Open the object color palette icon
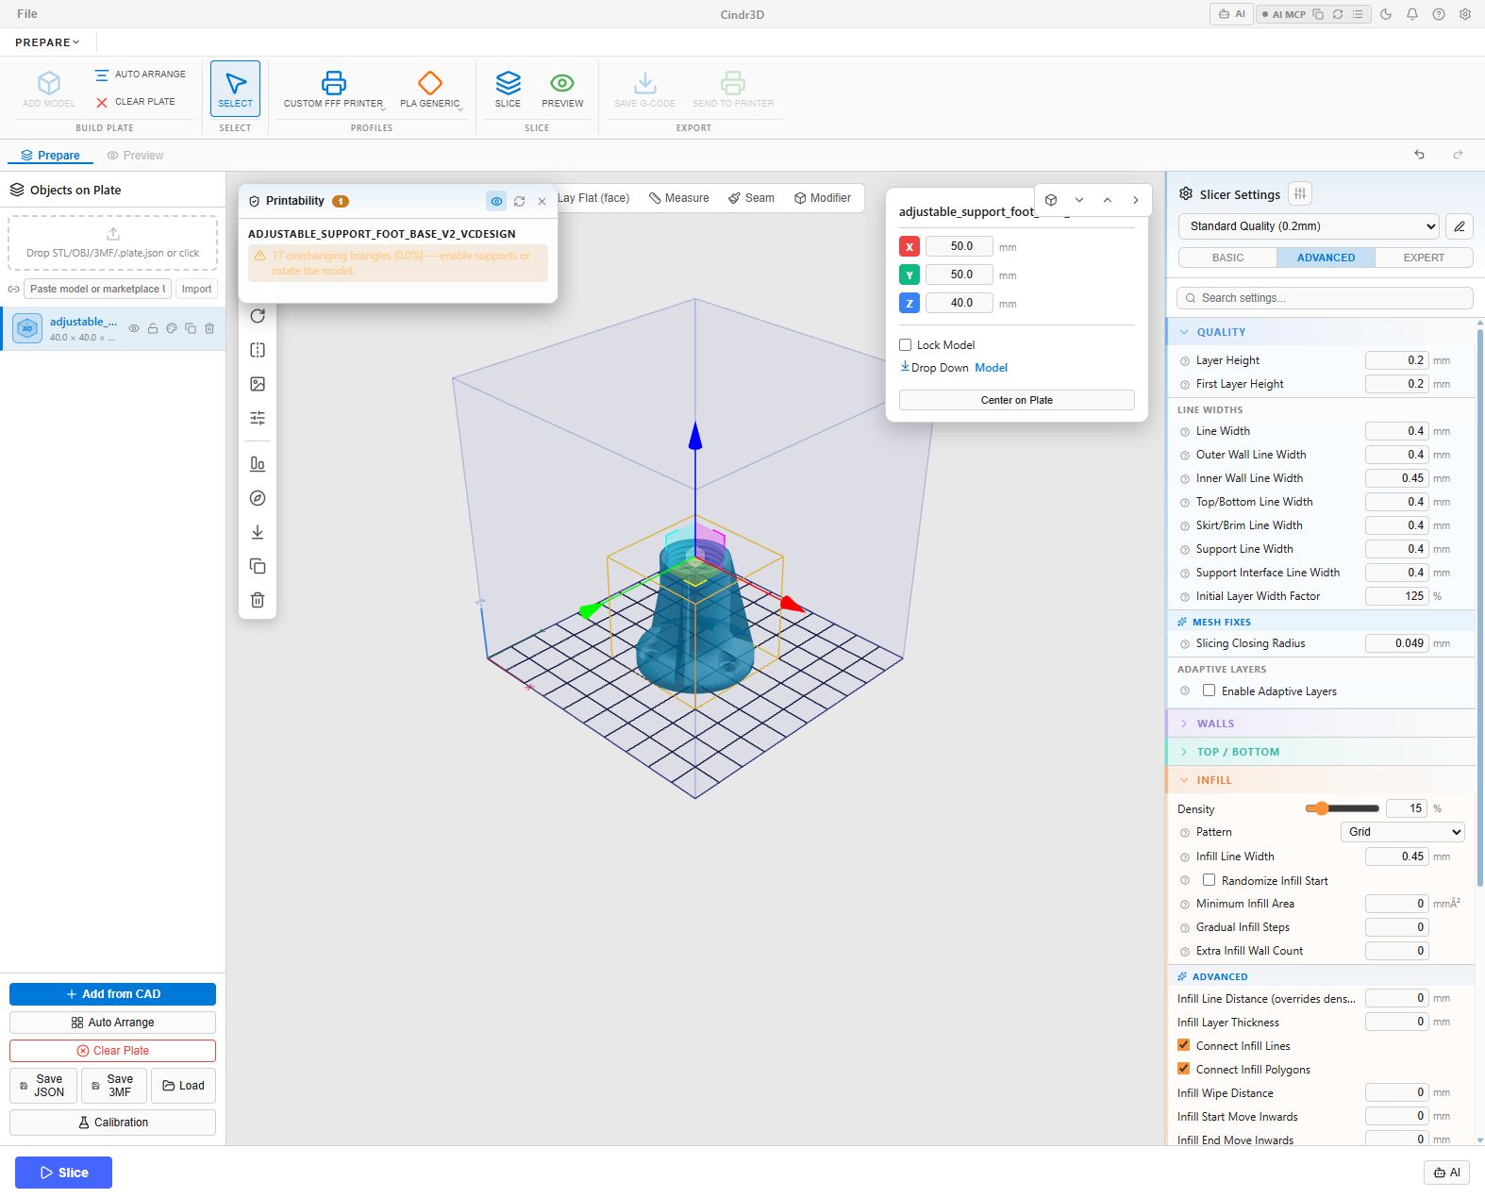The width and height of the screenshot is (1485, 1198). [x=172, y=328]
